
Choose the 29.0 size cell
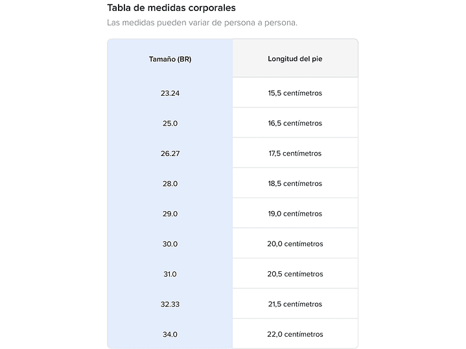click(x=170, y=214)
